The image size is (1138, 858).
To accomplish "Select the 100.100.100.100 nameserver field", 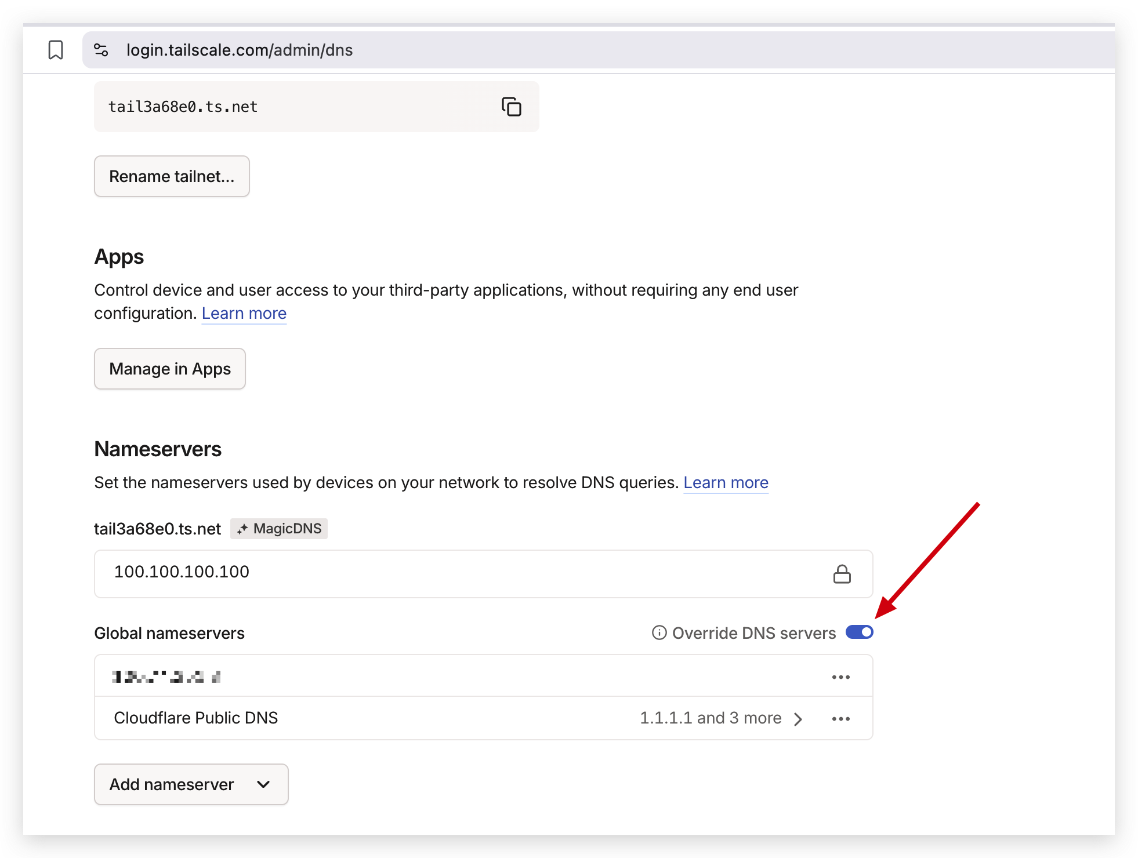I will point(406,573).
